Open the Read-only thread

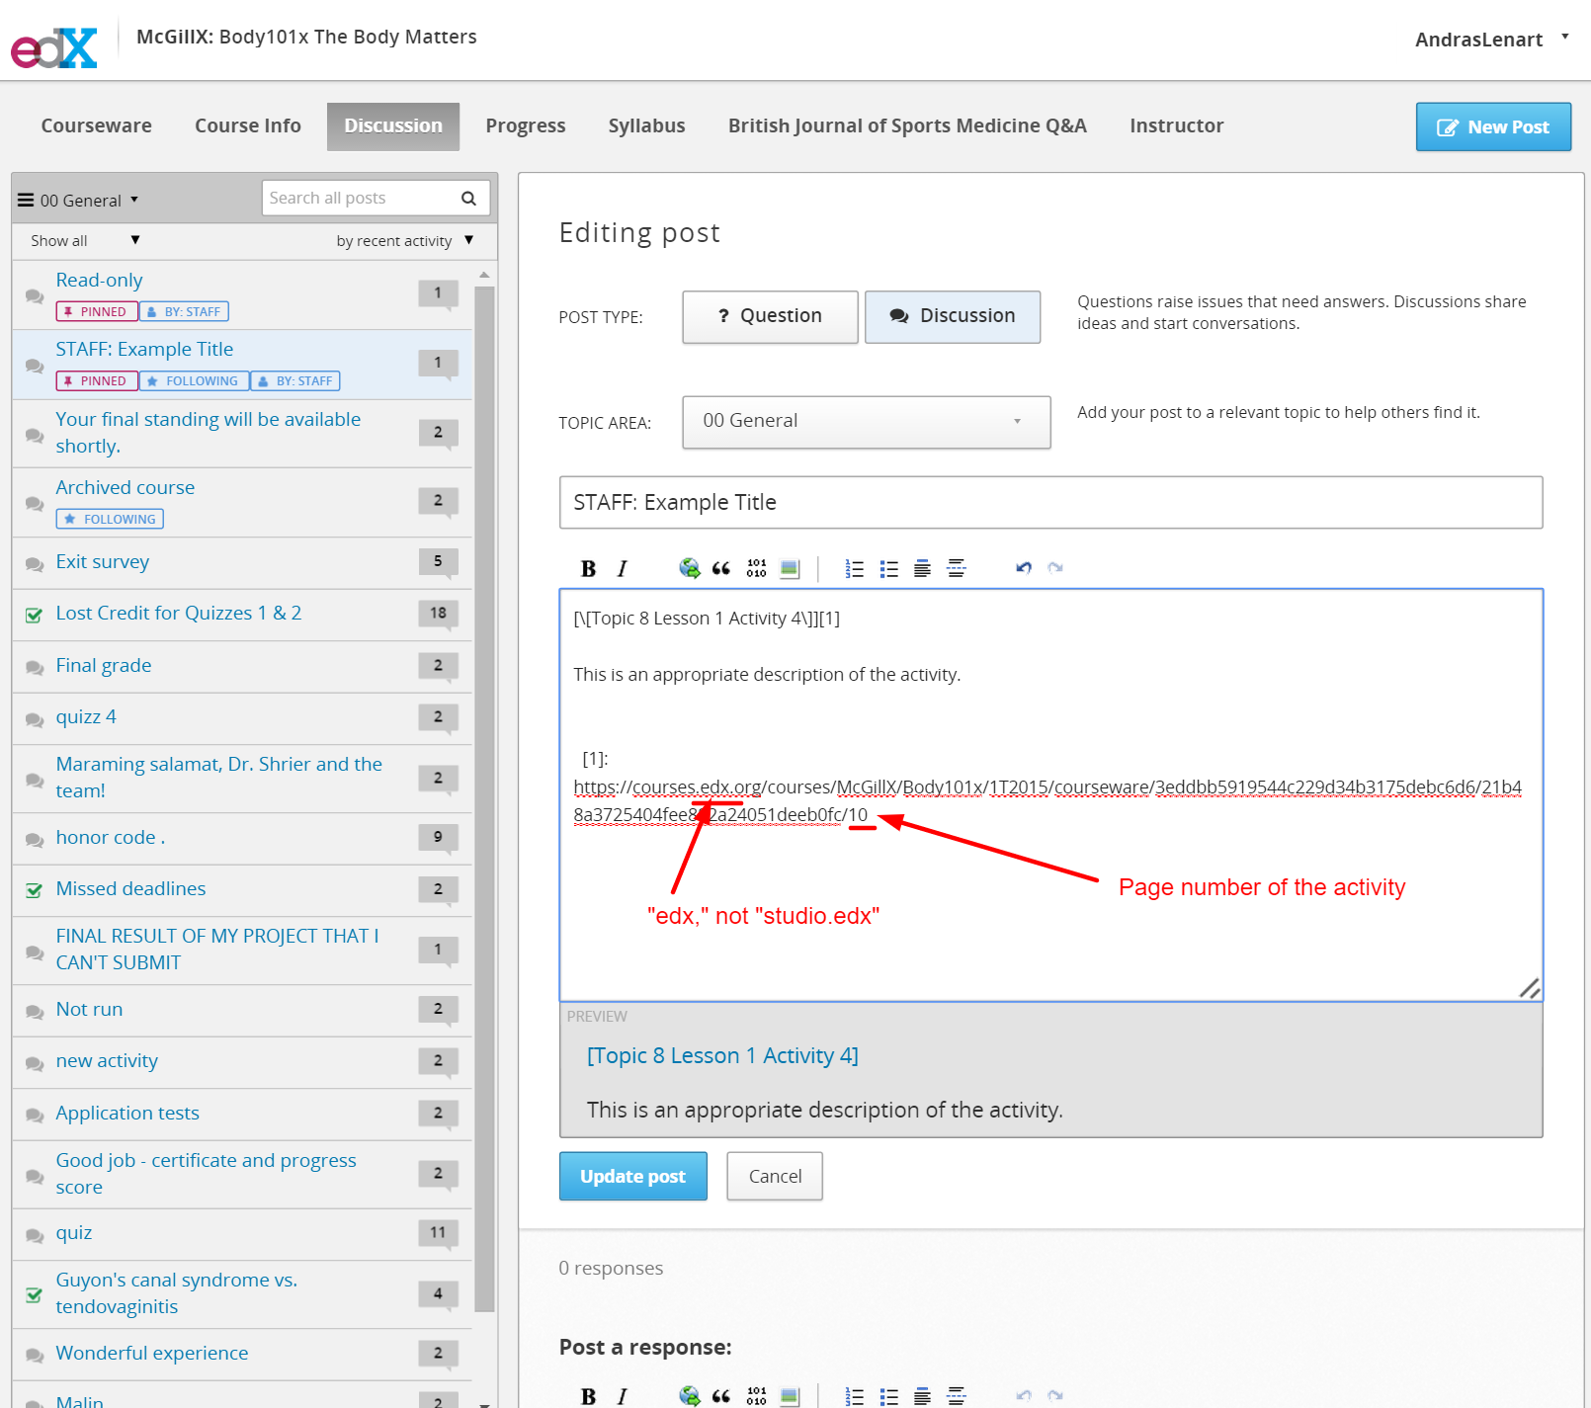[242, 295]
